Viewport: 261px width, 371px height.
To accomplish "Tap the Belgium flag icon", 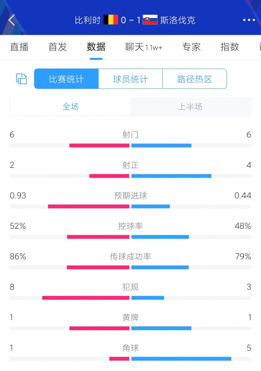I will click(111, 20).
